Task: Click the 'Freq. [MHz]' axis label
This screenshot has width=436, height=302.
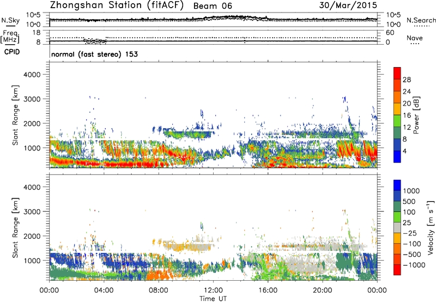Action: coord(10,37)
